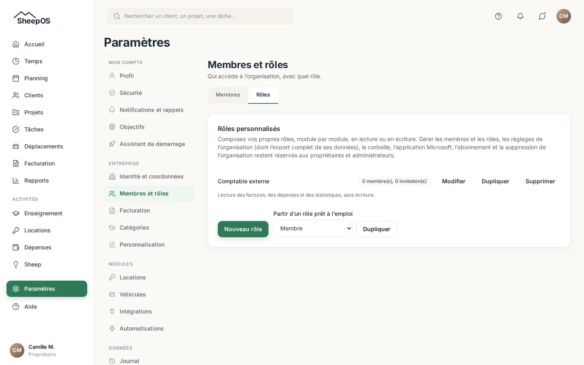Open Dépenses under Activités
The height and width of the screenshot is (365, 584).
(x=47, y=247)
